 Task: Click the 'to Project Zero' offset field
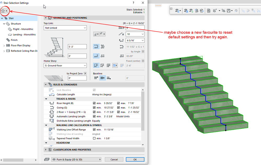click(x=77, y=78)
